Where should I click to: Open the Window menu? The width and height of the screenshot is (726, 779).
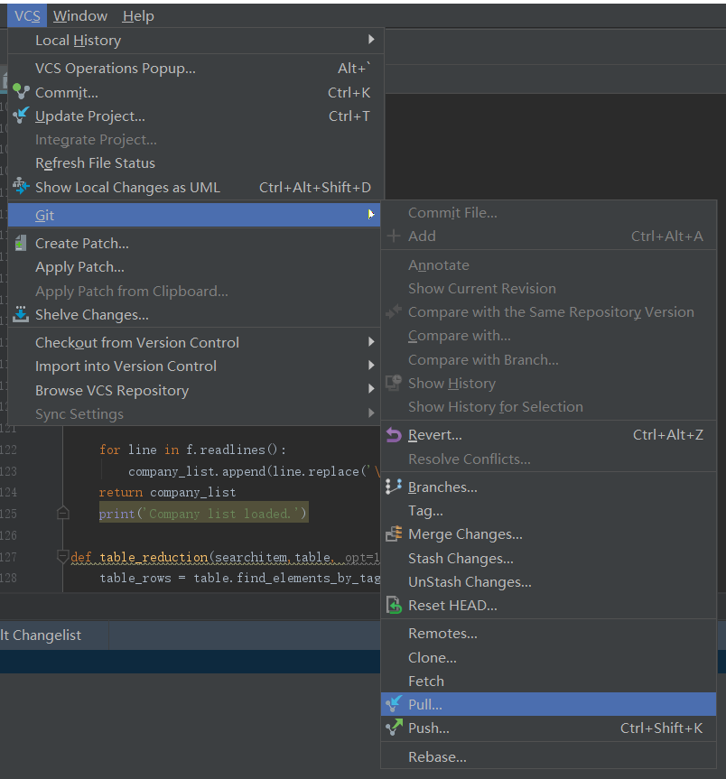pos(80,16)
